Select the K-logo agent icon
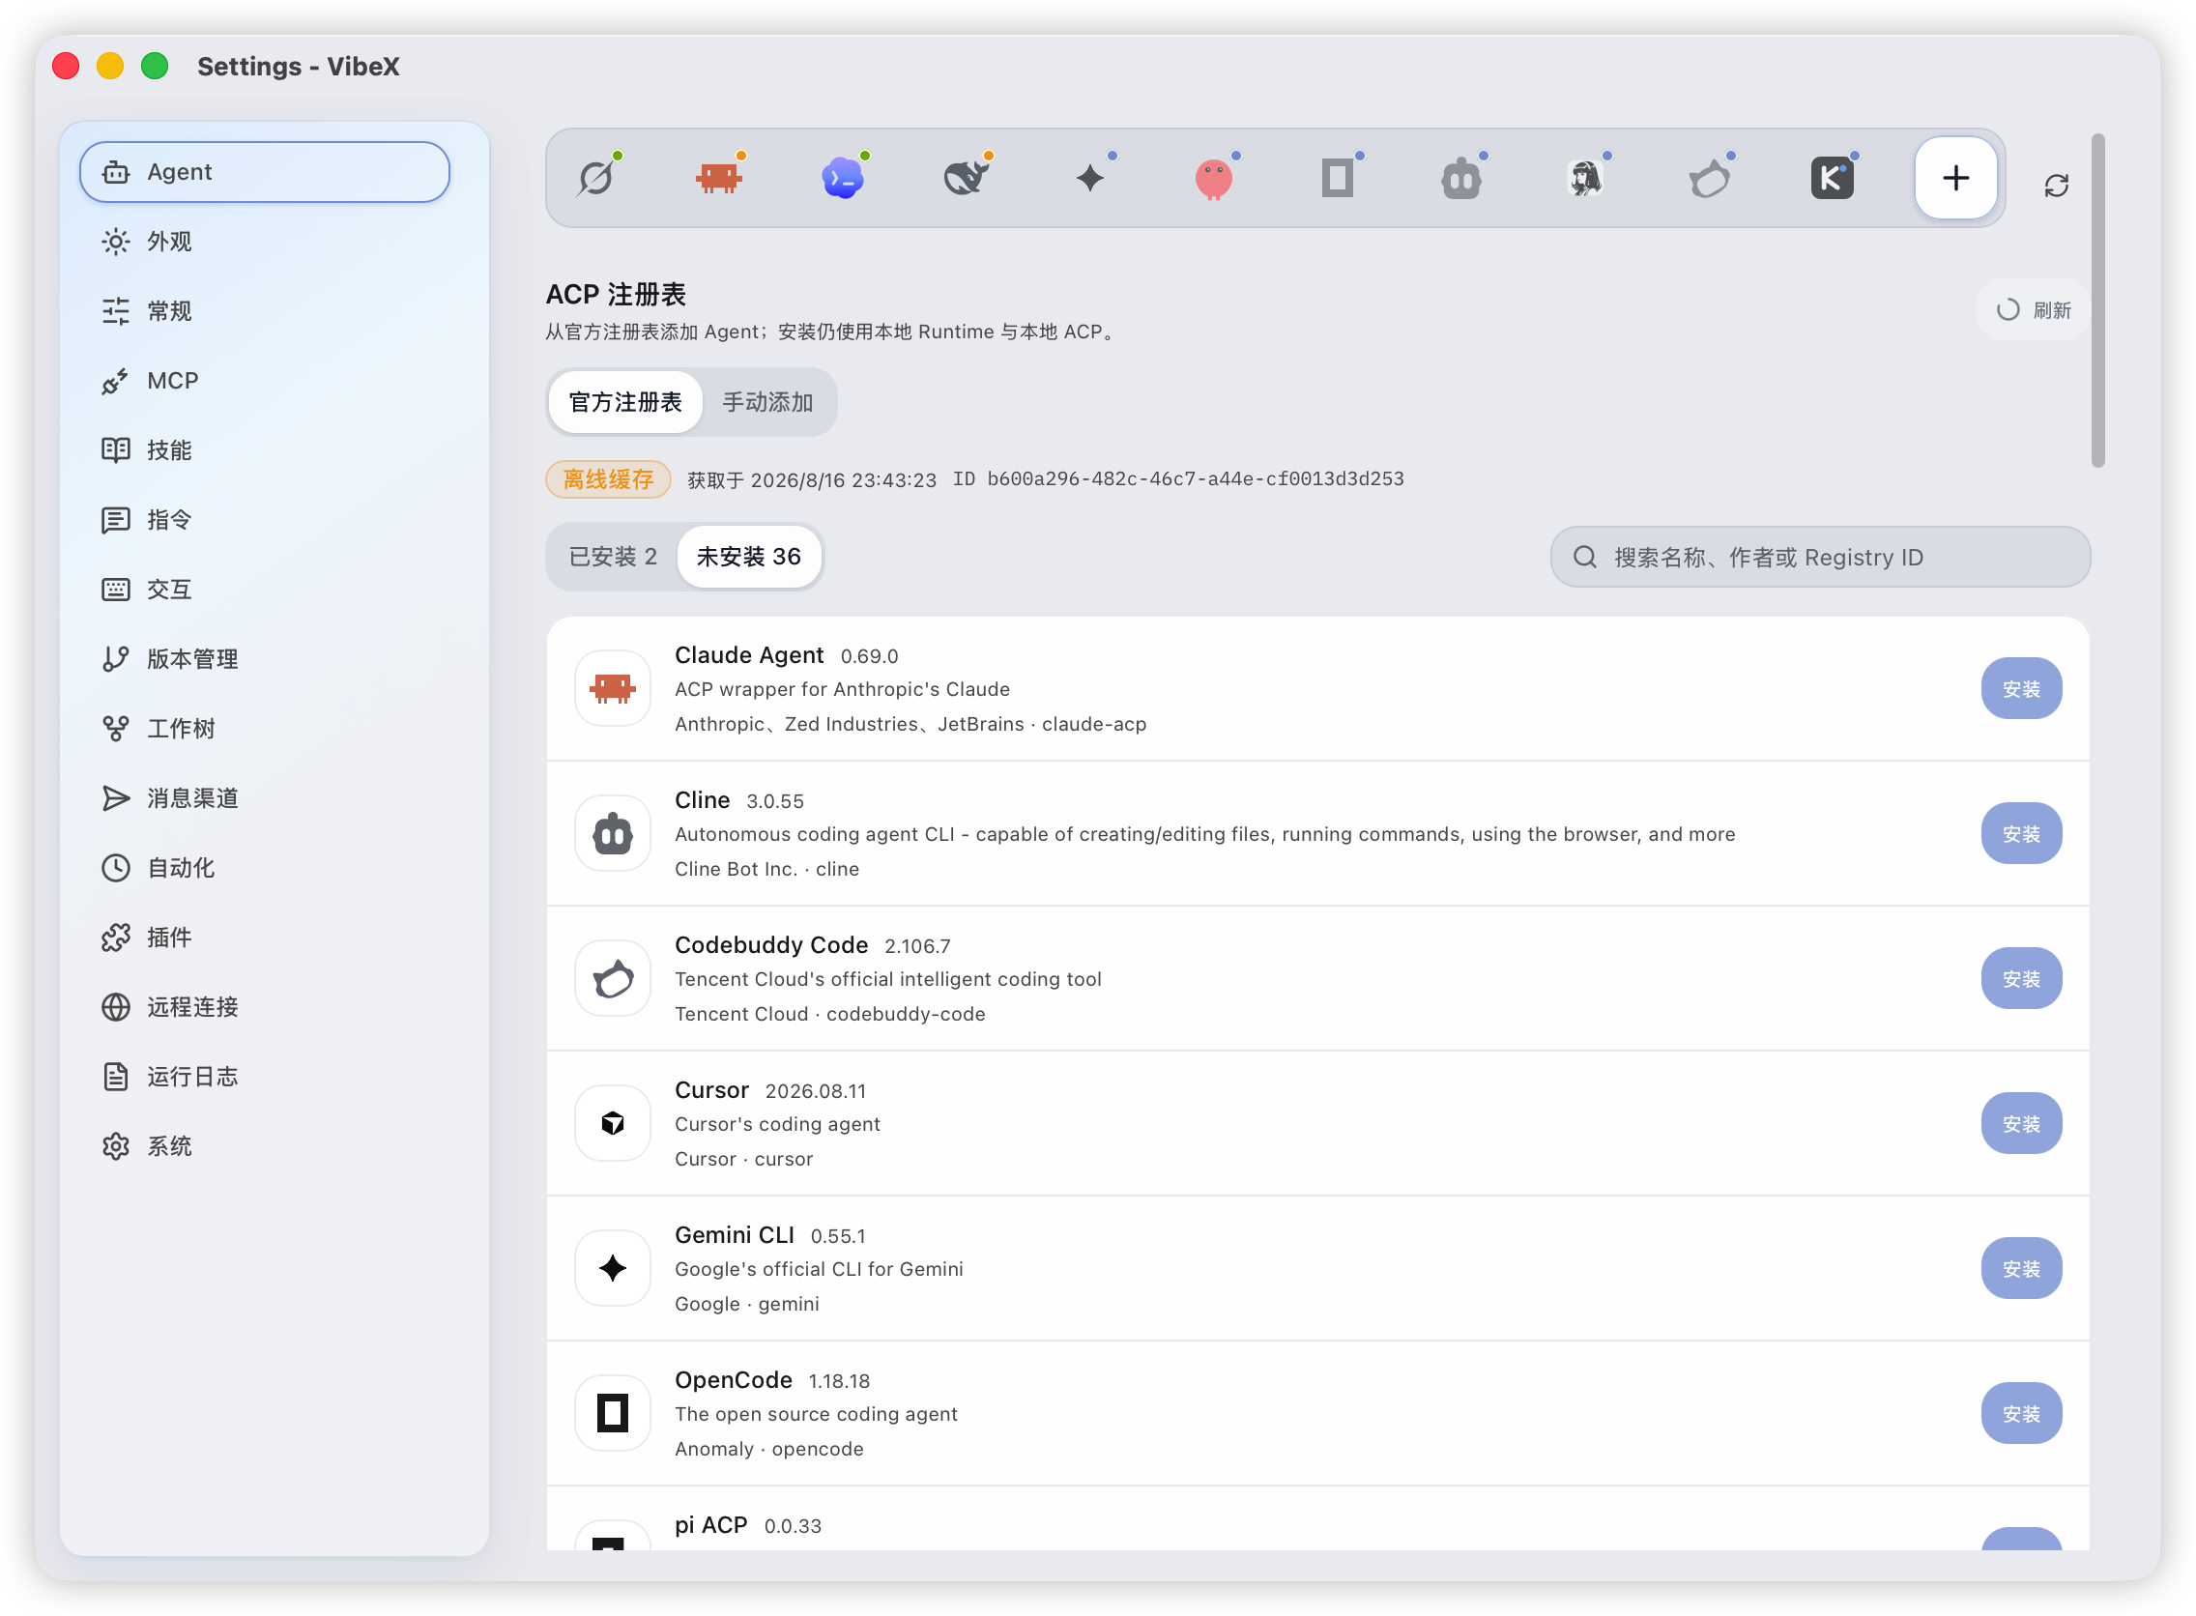 coord(1833,178)
